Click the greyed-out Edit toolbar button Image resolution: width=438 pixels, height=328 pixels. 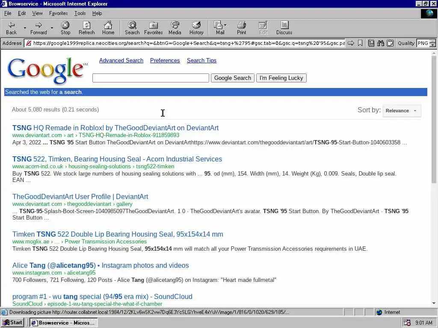[x=263, y=28]
